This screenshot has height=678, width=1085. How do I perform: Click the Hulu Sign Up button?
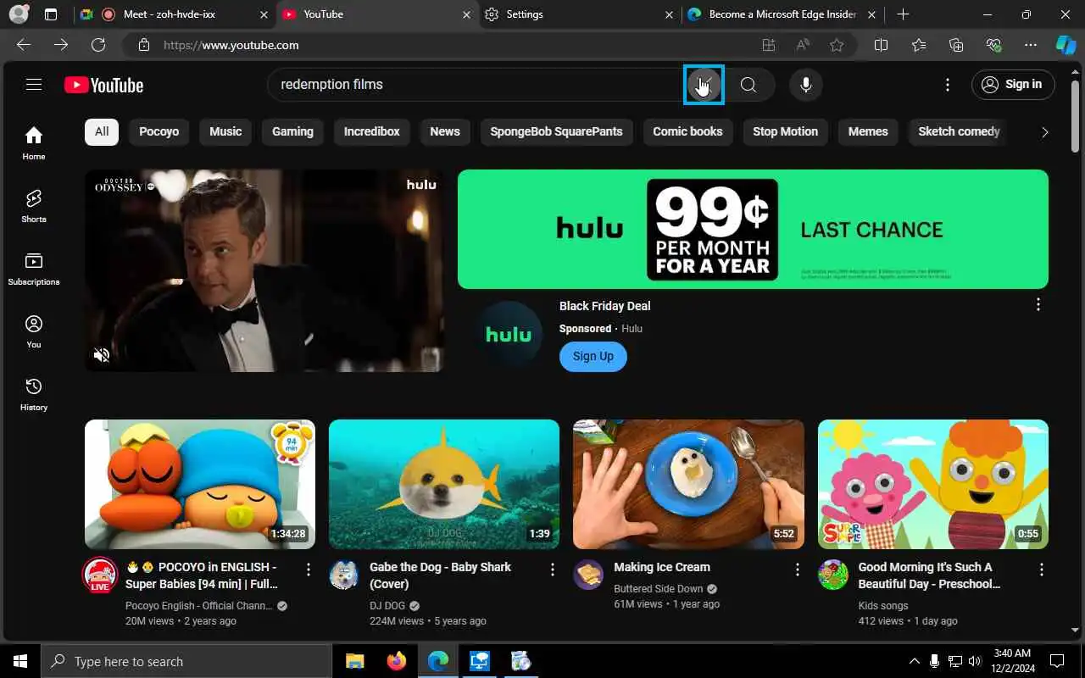[593, 357]
